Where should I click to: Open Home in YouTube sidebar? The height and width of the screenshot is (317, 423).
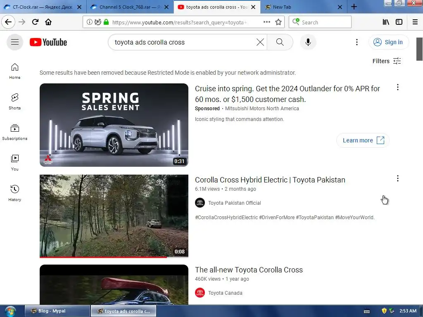[14, 71]
